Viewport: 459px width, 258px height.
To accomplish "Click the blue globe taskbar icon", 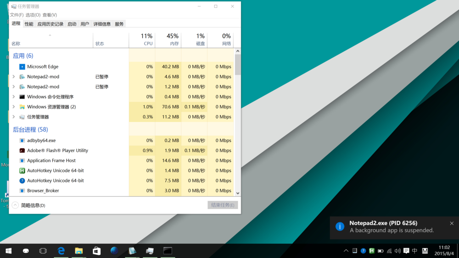I will [x=114, y=251].
